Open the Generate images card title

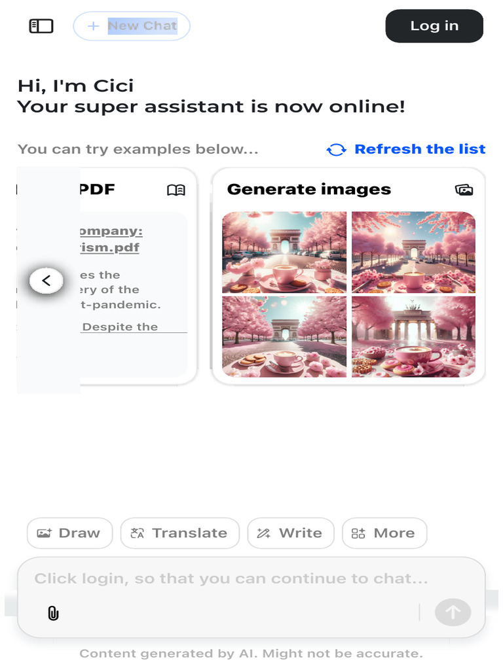click(309, 189)
